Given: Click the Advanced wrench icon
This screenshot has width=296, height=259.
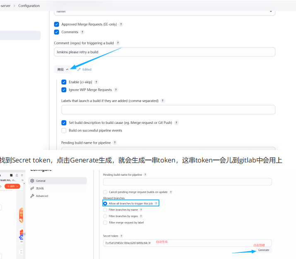Looking at the screenshot, I should [x=32, y=196].
